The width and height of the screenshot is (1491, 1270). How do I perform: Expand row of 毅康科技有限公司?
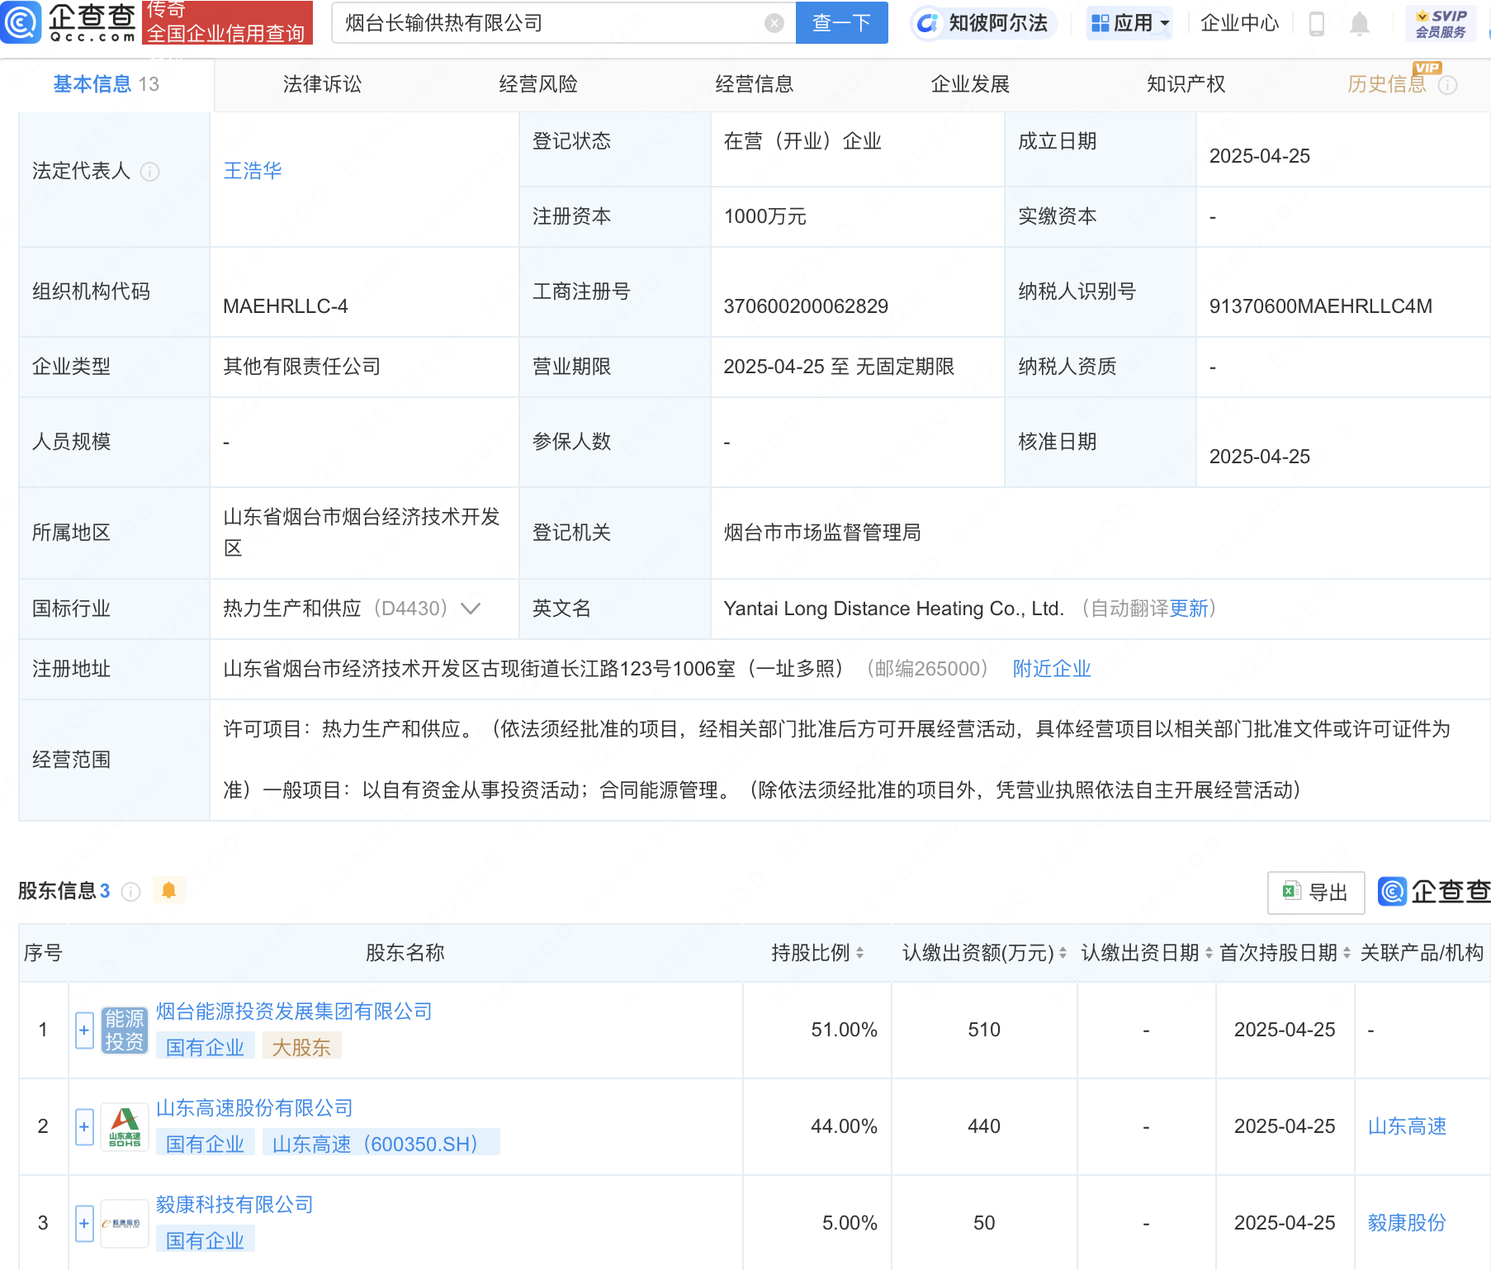tap(84, 1223)
